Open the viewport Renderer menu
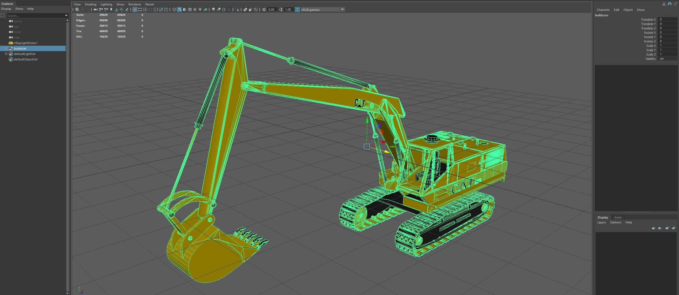The height and width of the screenshot is (295, 679). coord(135,4)
